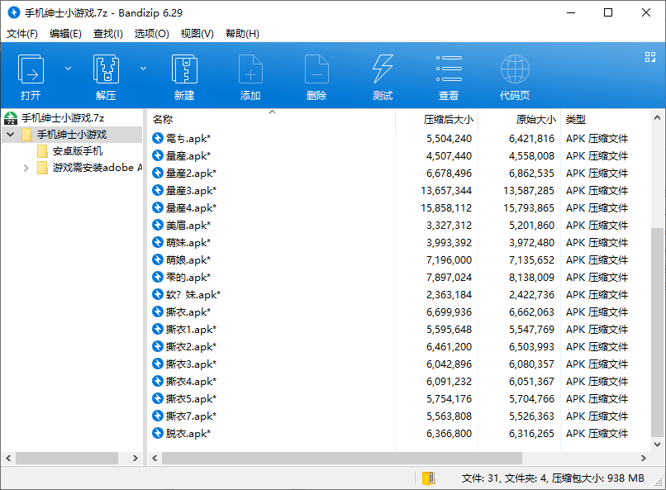Click the icon of 撕衣7.apk

158,416
